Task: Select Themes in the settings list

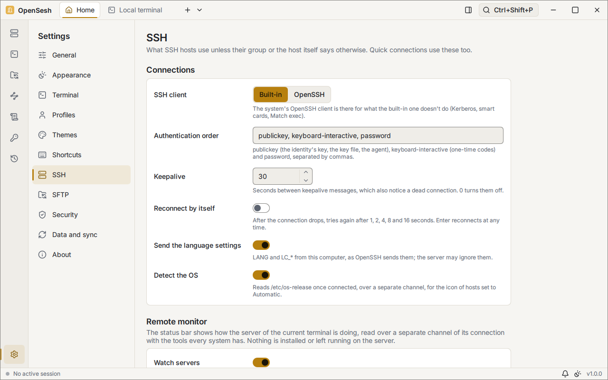Action: click(81, 135)
